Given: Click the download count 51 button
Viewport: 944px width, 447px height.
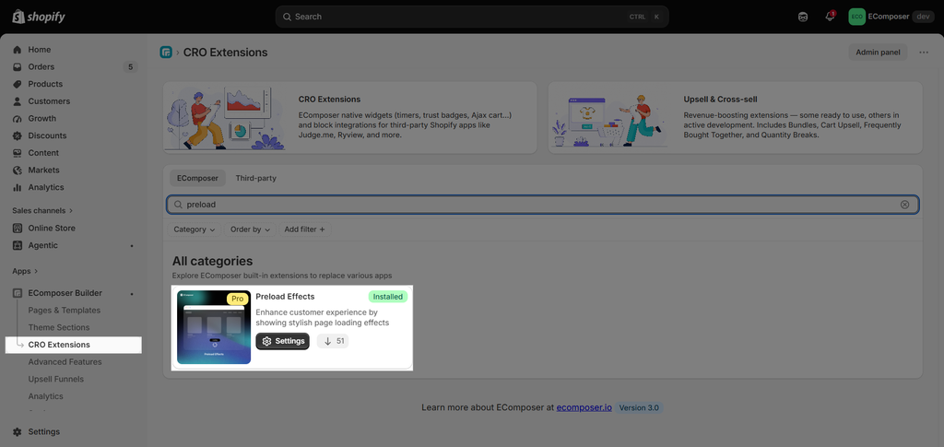Looking at the screenshot, I should tap(333, 341).
